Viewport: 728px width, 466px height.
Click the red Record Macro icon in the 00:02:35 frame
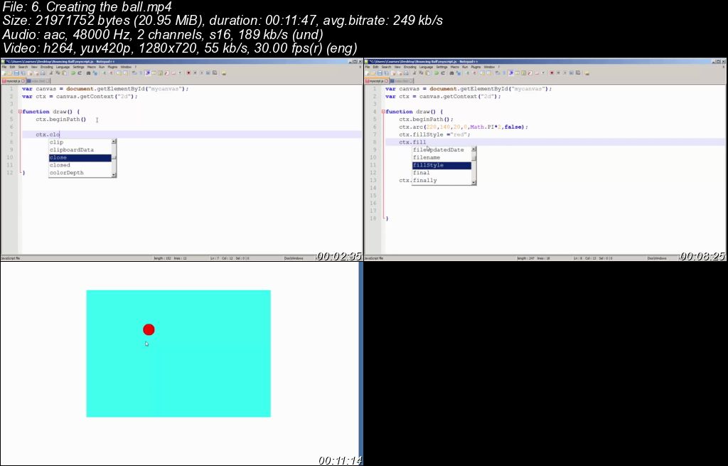pos(188,73)
